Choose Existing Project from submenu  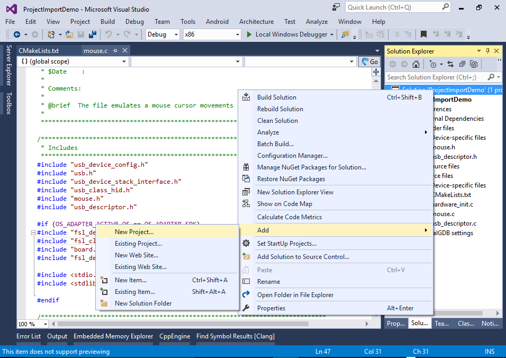(167, 244)
